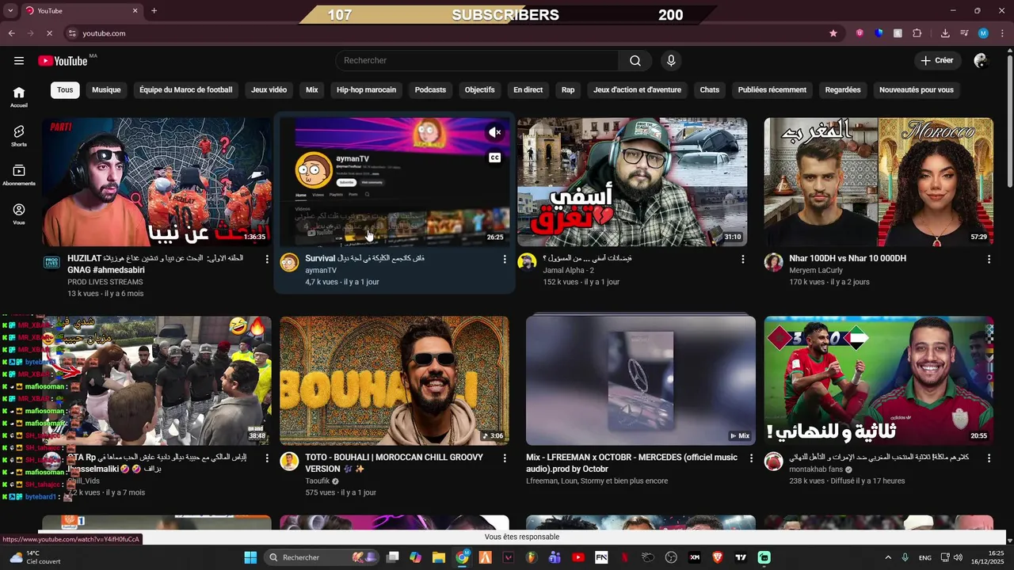Open options for GTA Rp video
This screenshot has height=570, width=1014.
[267, 458]
